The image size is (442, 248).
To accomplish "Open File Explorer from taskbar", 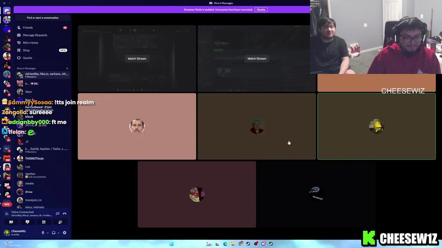I will [x=233, y=244].
